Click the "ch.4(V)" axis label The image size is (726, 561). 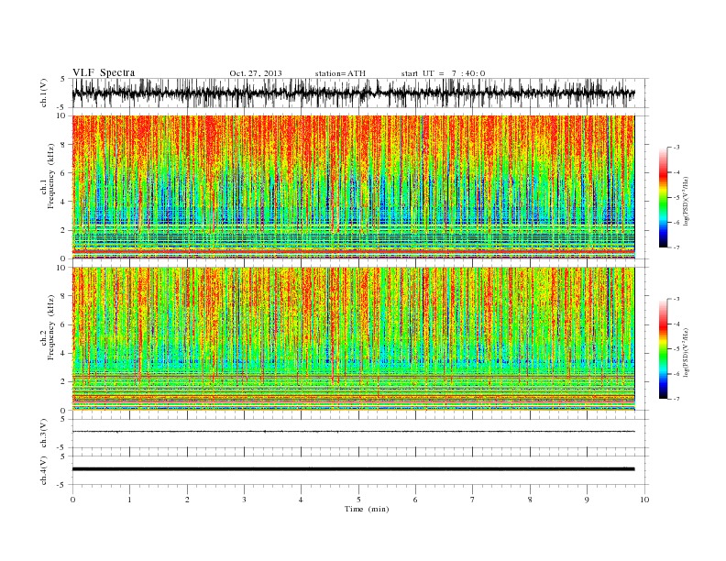[44, 470]
